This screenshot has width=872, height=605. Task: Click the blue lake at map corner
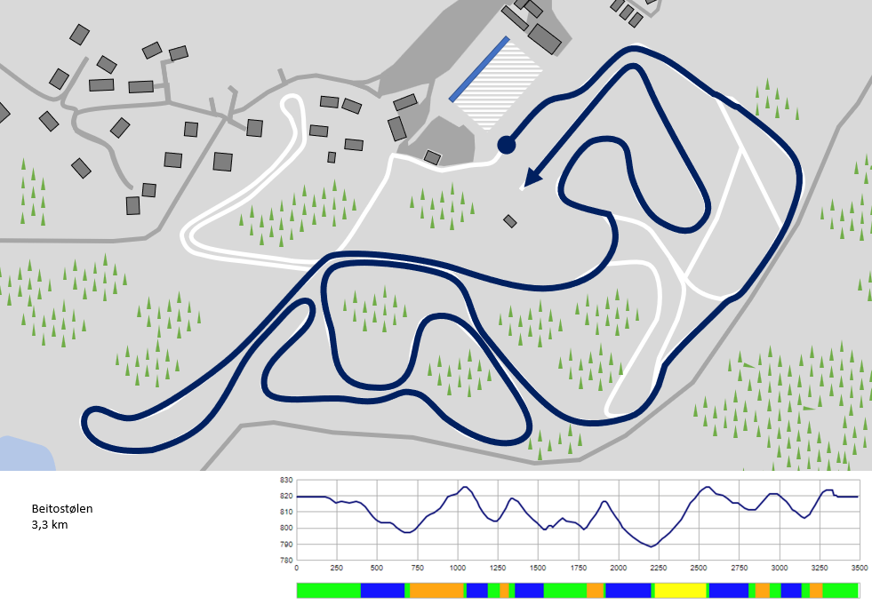click(26, 454)
